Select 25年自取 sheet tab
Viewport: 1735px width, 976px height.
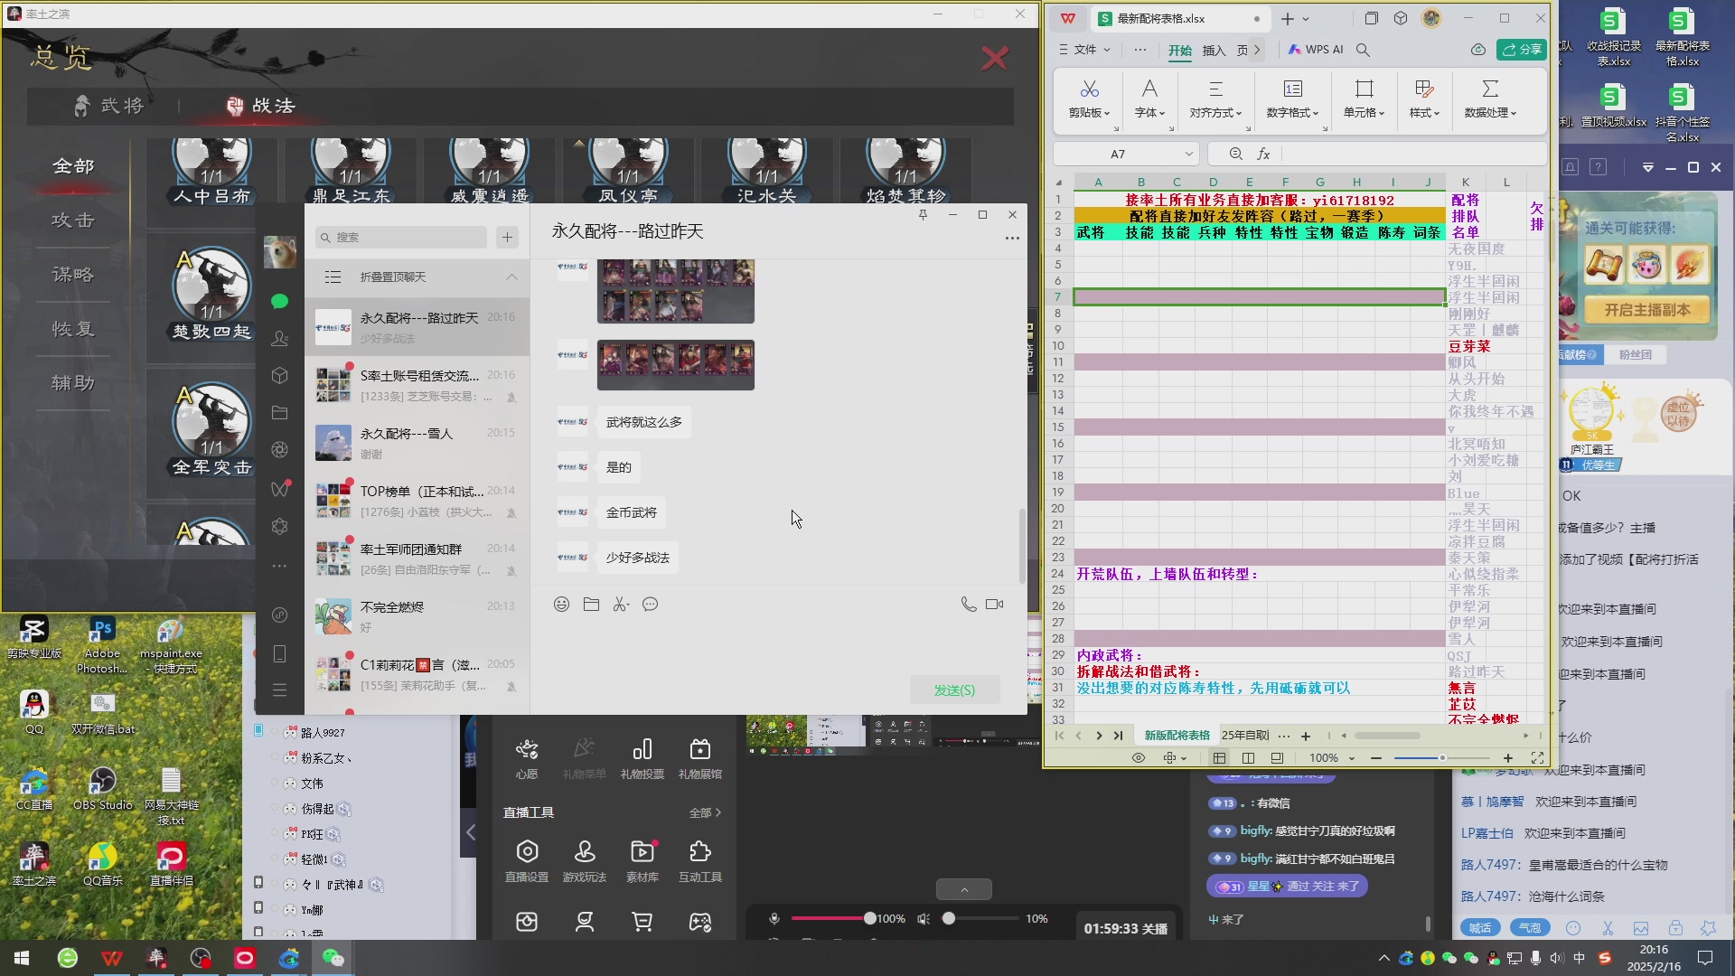coord(1244,736)
